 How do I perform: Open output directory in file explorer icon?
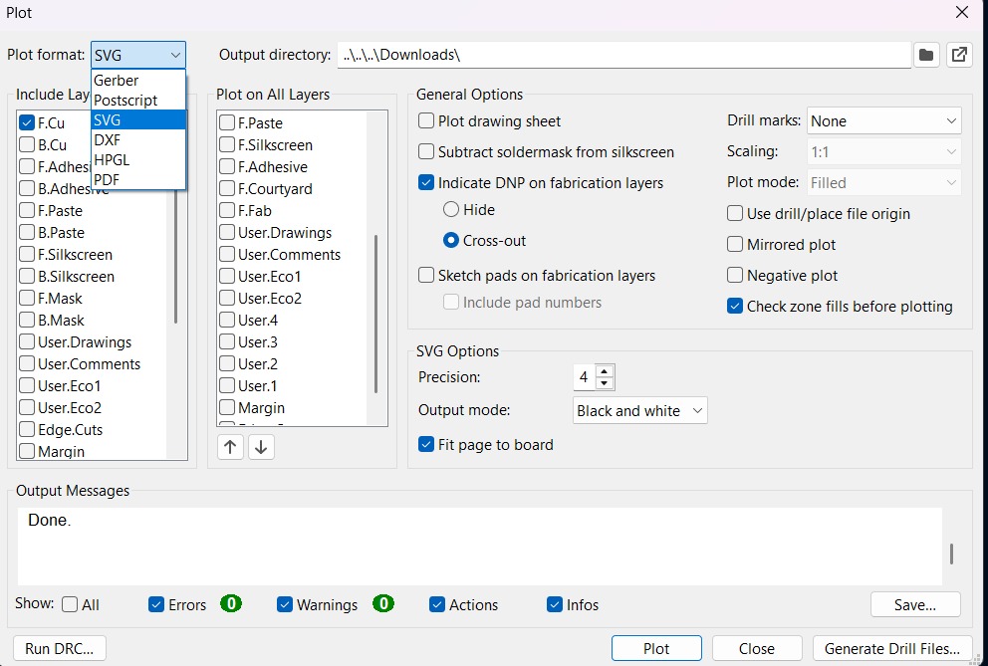click(x=959, y=55)
